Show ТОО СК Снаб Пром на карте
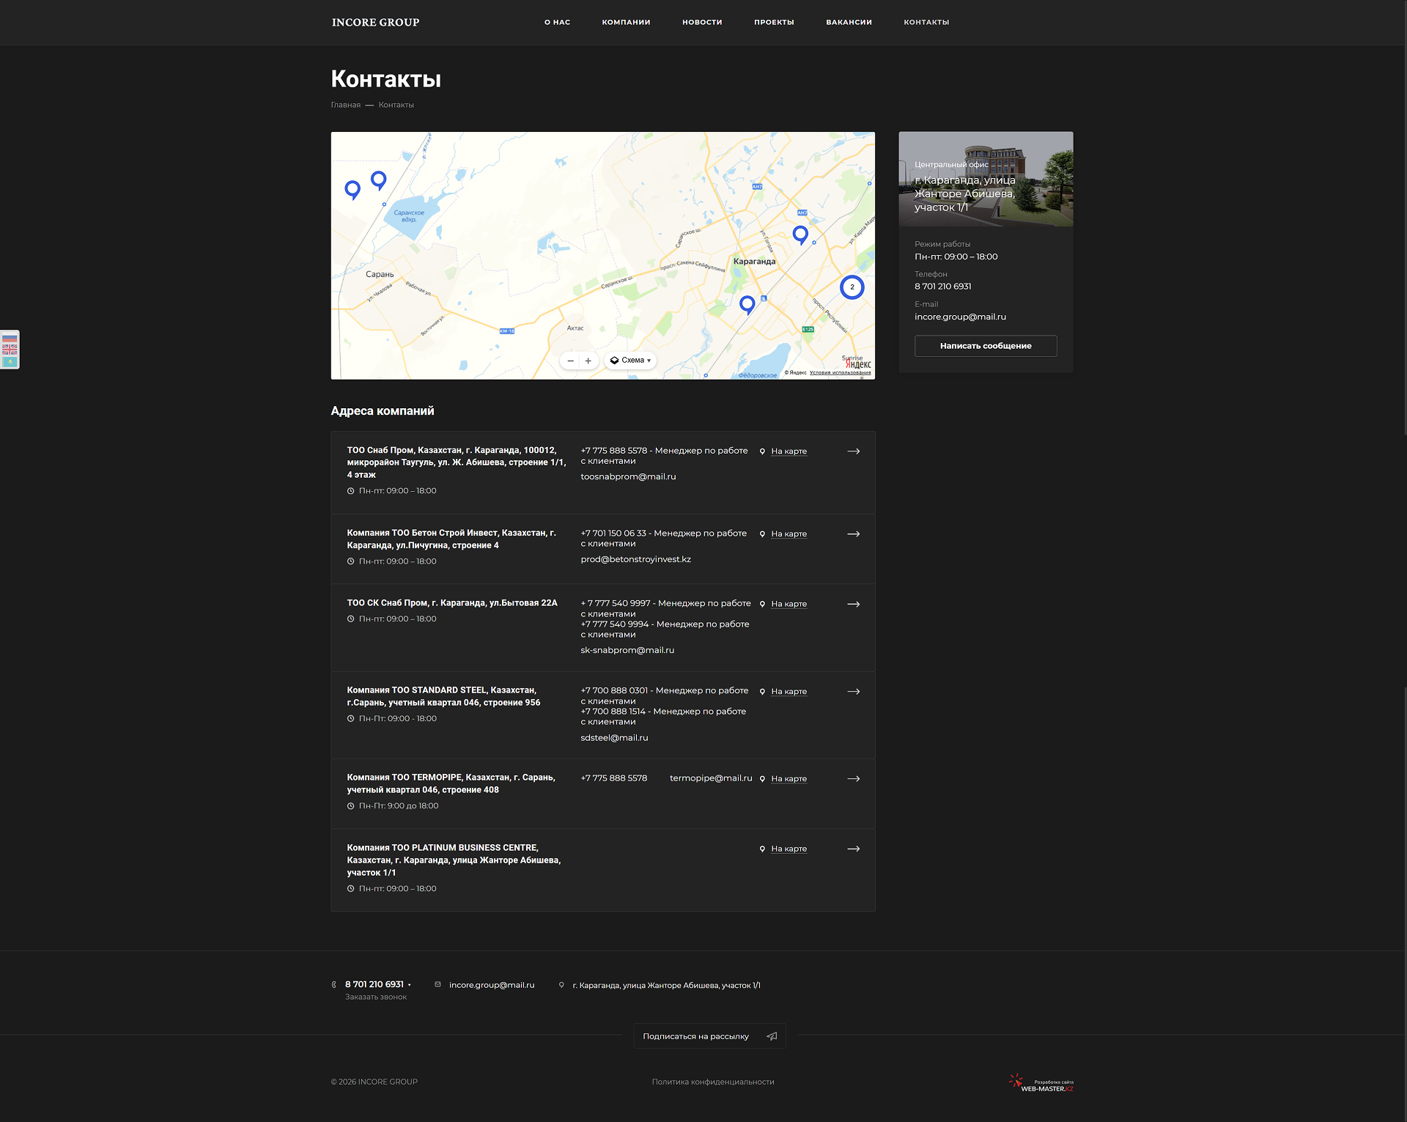1407x1122 pixels. pyautogui.click(x=789, y=605)
